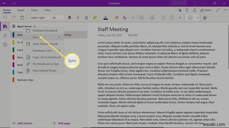Open the sync status cloud icon
The image size is (229, 128).
(179, 10)
